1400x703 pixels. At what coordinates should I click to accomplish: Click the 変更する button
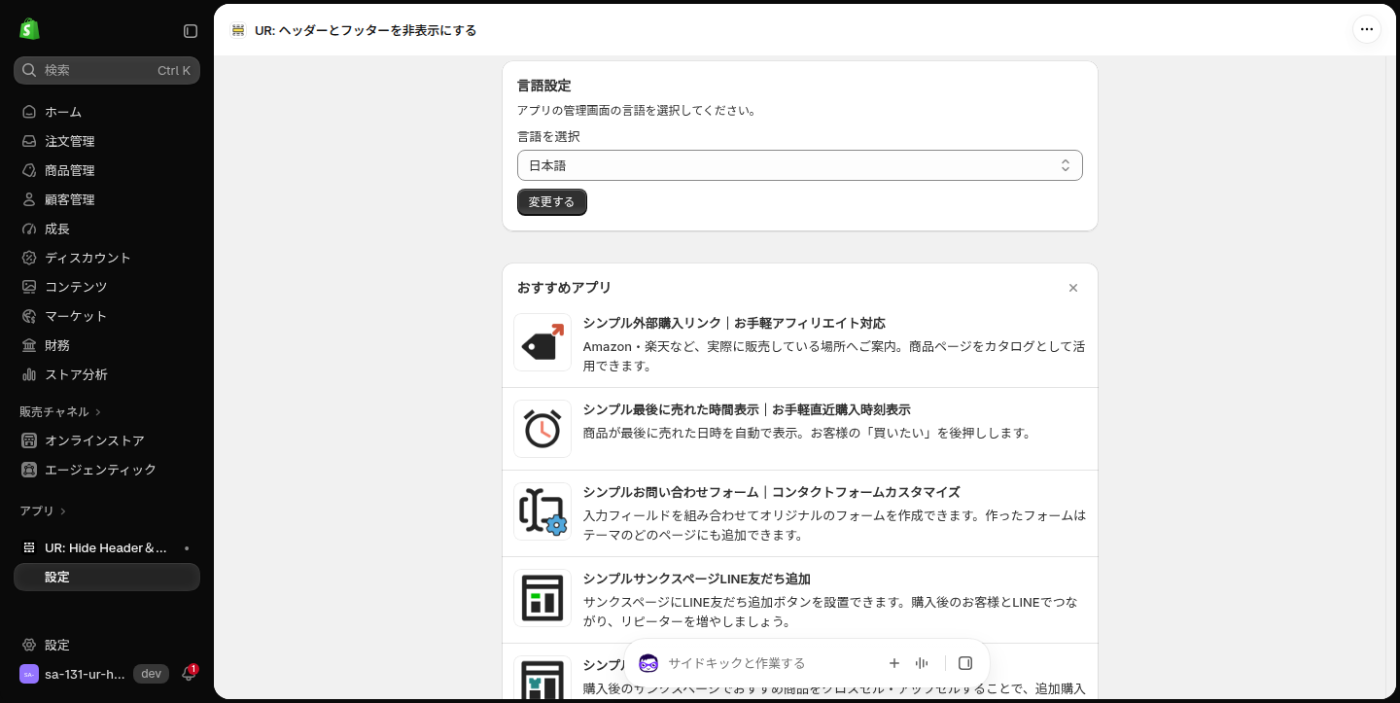tap(552, 202)
